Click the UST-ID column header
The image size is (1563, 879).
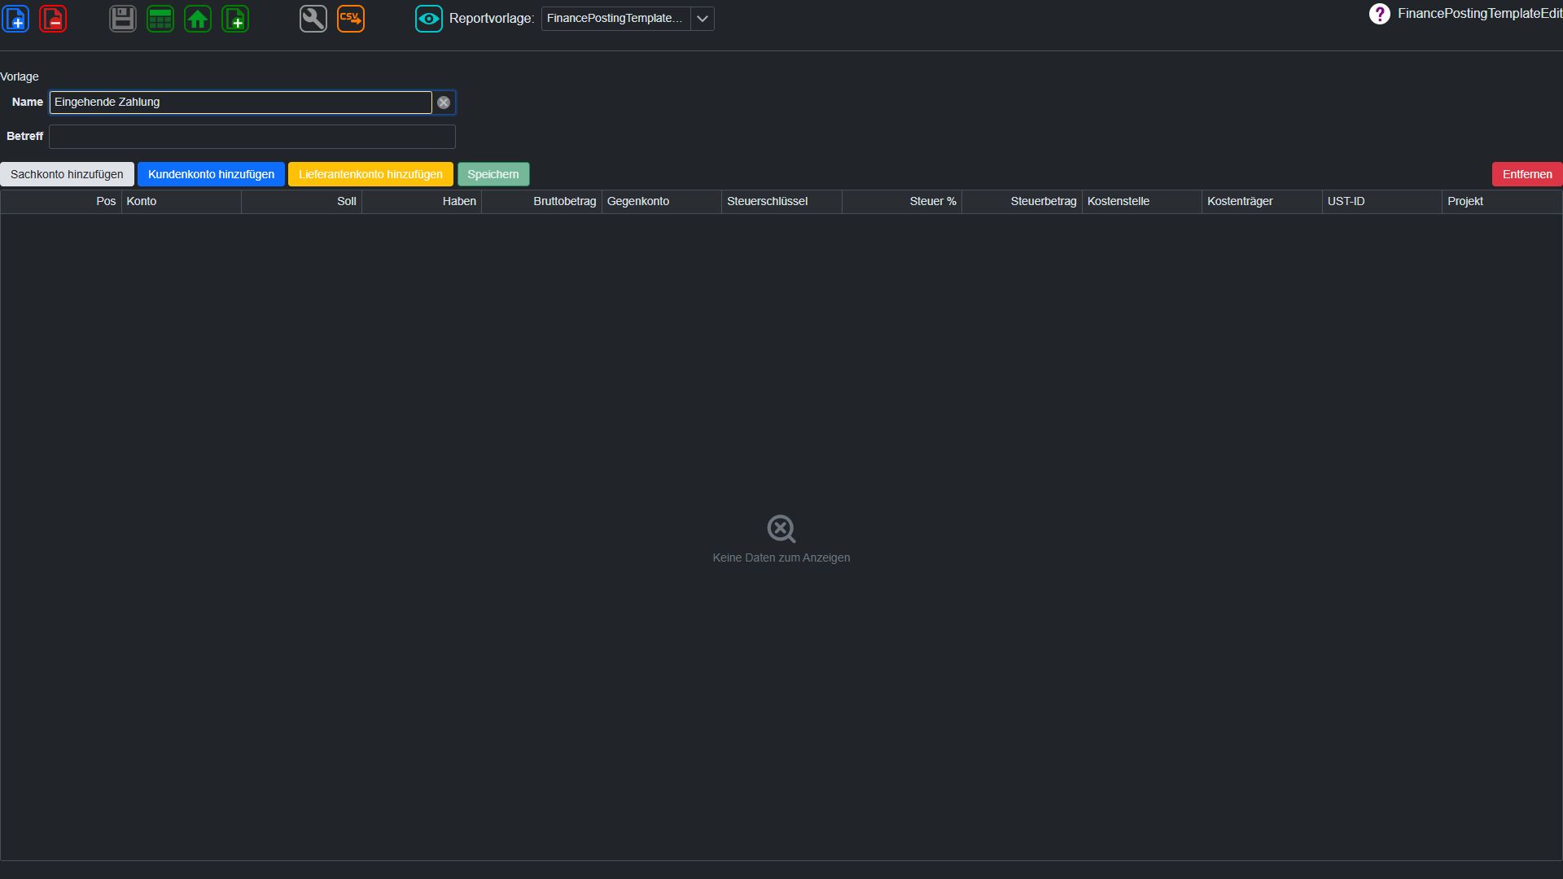point(1382,202)
